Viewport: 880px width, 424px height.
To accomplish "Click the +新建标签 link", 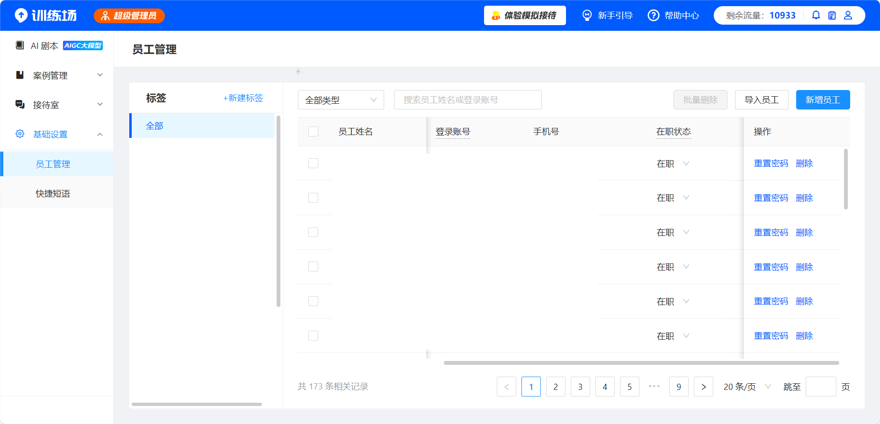I will (x=243, y=98).
